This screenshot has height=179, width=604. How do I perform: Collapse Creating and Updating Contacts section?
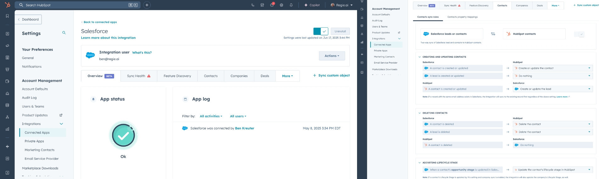(x=420, y=57)
